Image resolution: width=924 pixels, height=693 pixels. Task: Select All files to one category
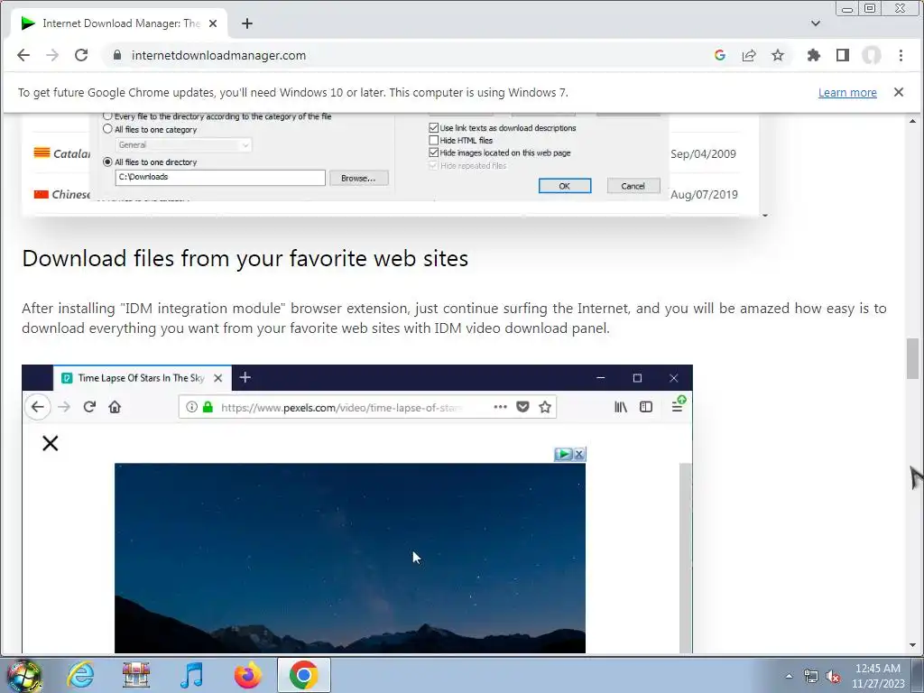(x=107, y=129)
